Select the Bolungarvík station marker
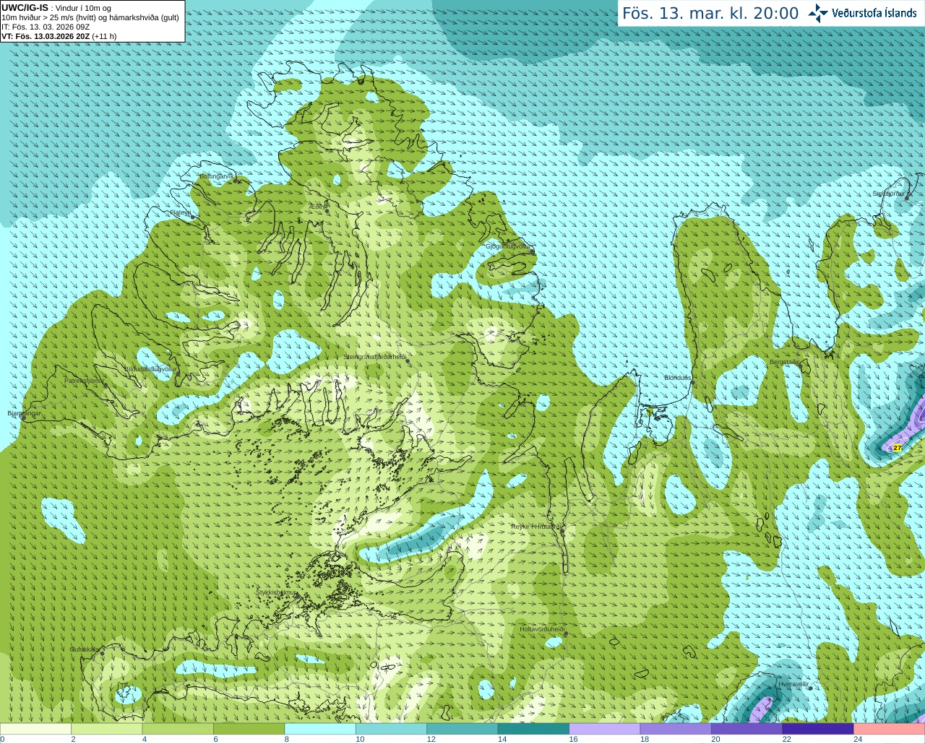 point(236,181)
